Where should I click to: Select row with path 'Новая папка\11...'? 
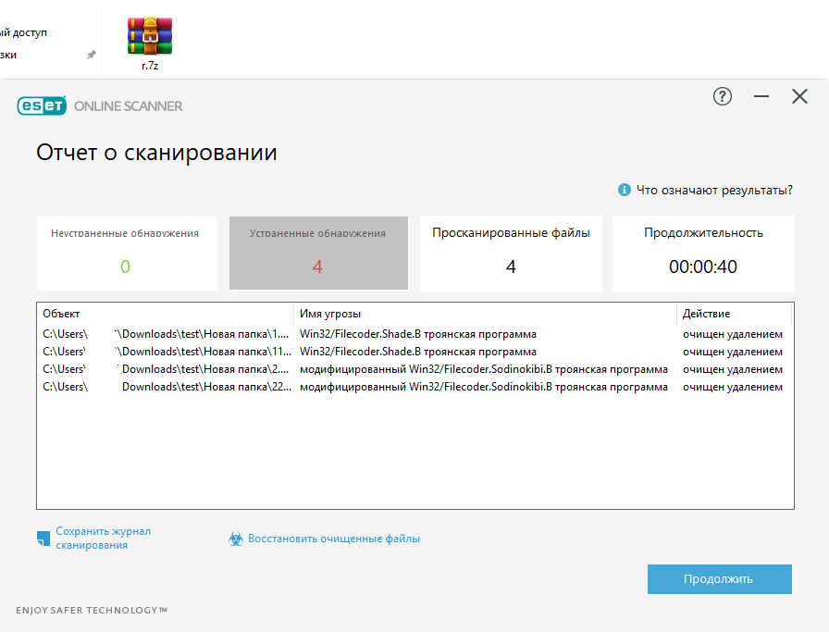[415, 352]
